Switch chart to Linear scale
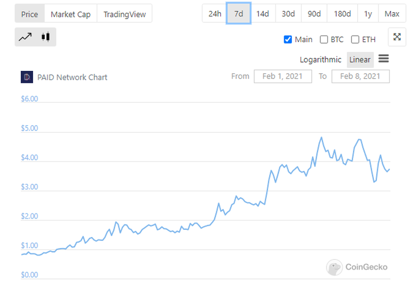Screen dimensions: 413x308 coord(360,60)
